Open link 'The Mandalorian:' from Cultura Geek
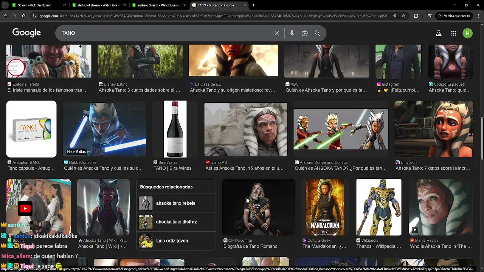This screenshot has height=272, width=484. [324, 246]
